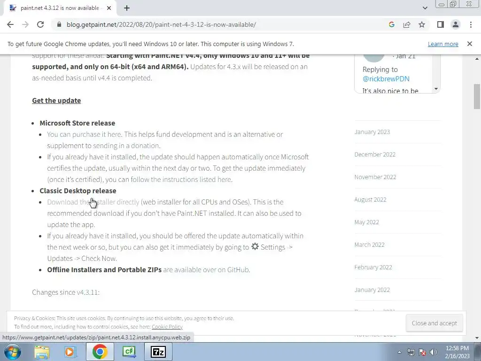Click 'Classic Desktop release' heading

pyautogui.click(x=78, y=191)
